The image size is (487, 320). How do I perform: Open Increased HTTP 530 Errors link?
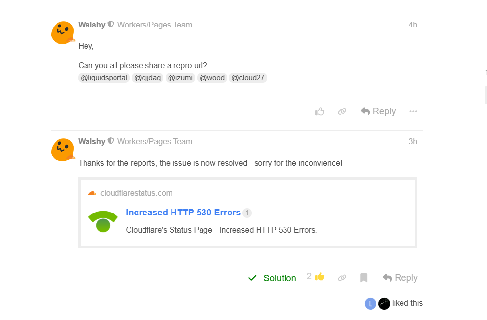coord(183,213)
